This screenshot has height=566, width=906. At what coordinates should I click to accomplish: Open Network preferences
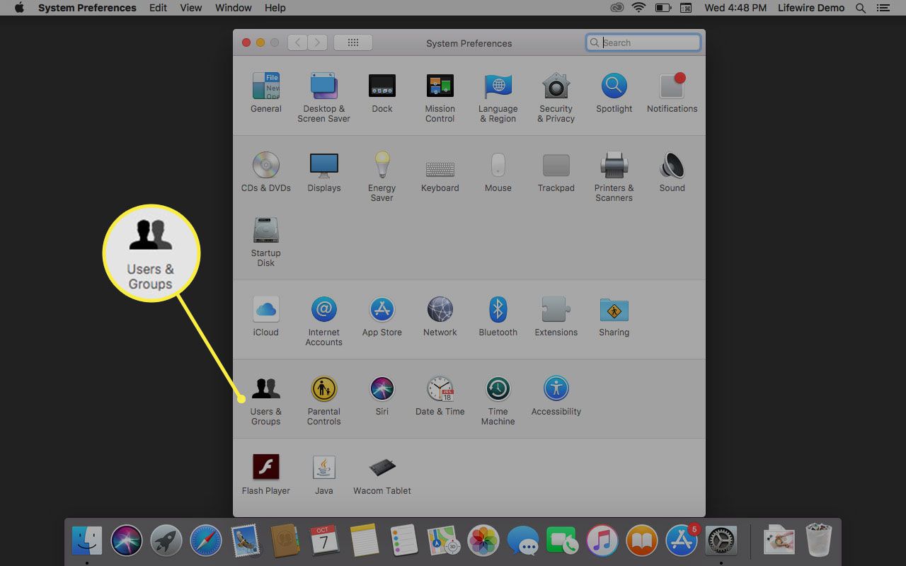point(440,316)
